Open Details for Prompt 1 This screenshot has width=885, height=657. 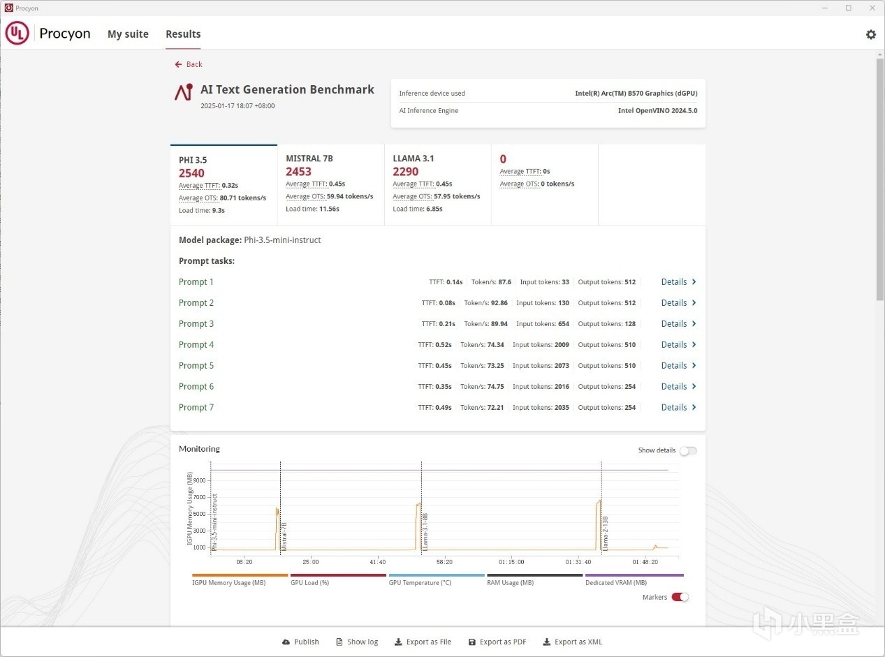(x=679, y=282)
